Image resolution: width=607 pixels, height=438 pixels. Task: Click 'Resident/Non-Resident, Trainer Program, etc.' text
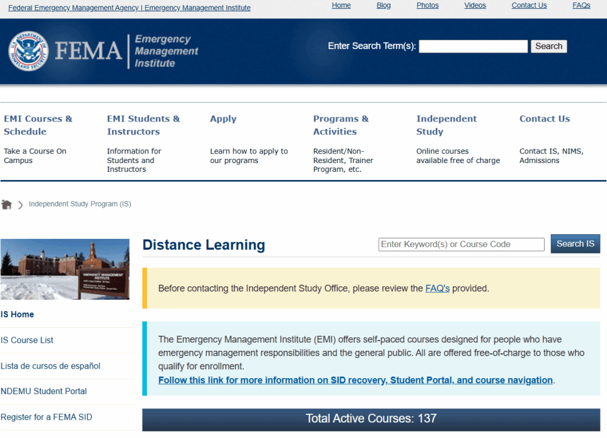point(343,160)
